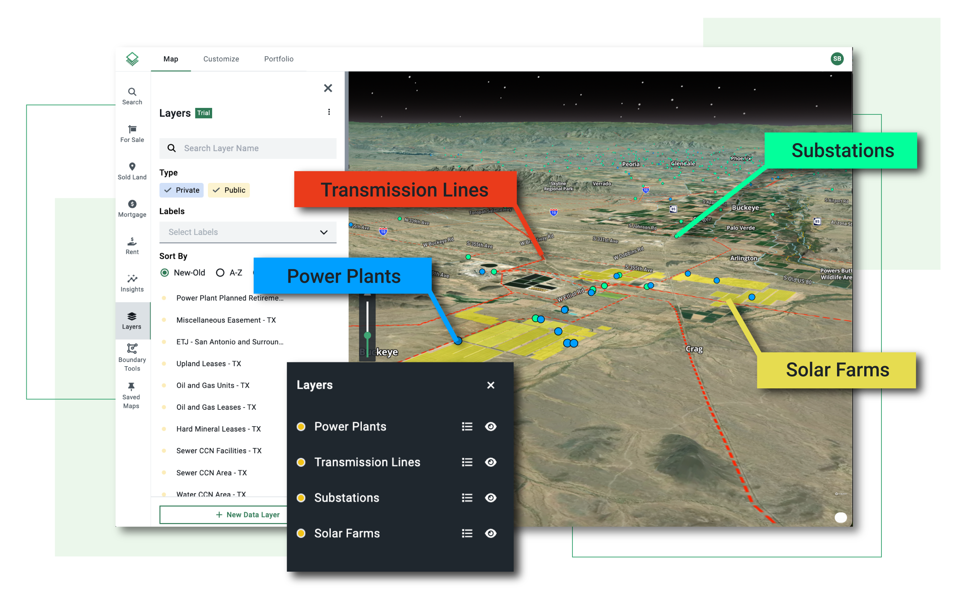Click the Palo Verde map label

741,228
